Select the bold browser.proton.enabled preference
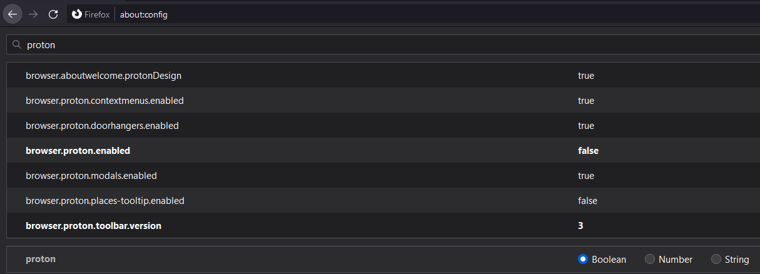Image resolution: width=760 pixels, height=274 pixels. (x=78, y=151)
